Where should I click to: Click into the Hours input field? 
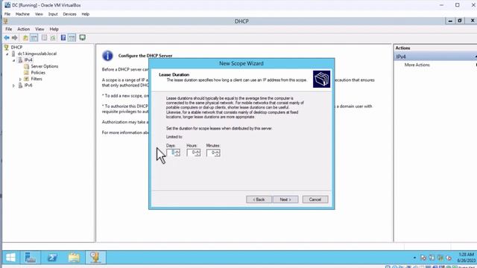point(191,153)
